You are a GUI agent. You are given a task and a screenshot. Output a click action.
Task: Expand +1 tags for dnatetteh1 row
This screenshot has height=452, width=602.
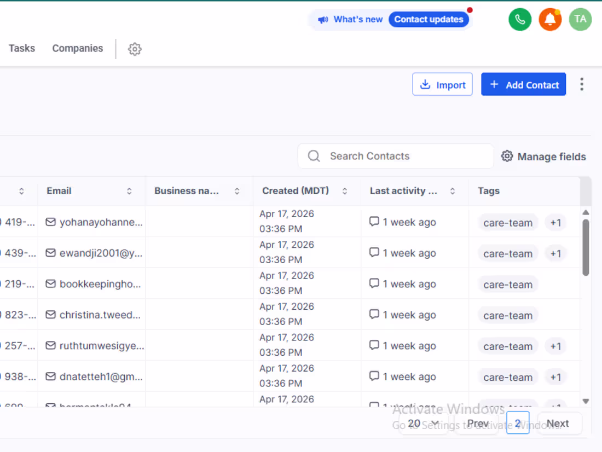[555, 377]
